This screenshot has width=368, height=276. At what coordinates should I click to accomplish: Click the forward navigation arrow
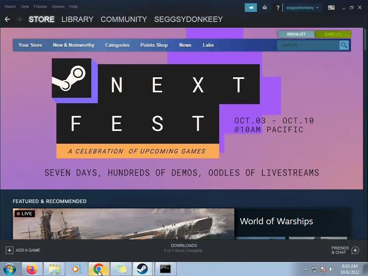pyautogui.click(x=19, y=19)
